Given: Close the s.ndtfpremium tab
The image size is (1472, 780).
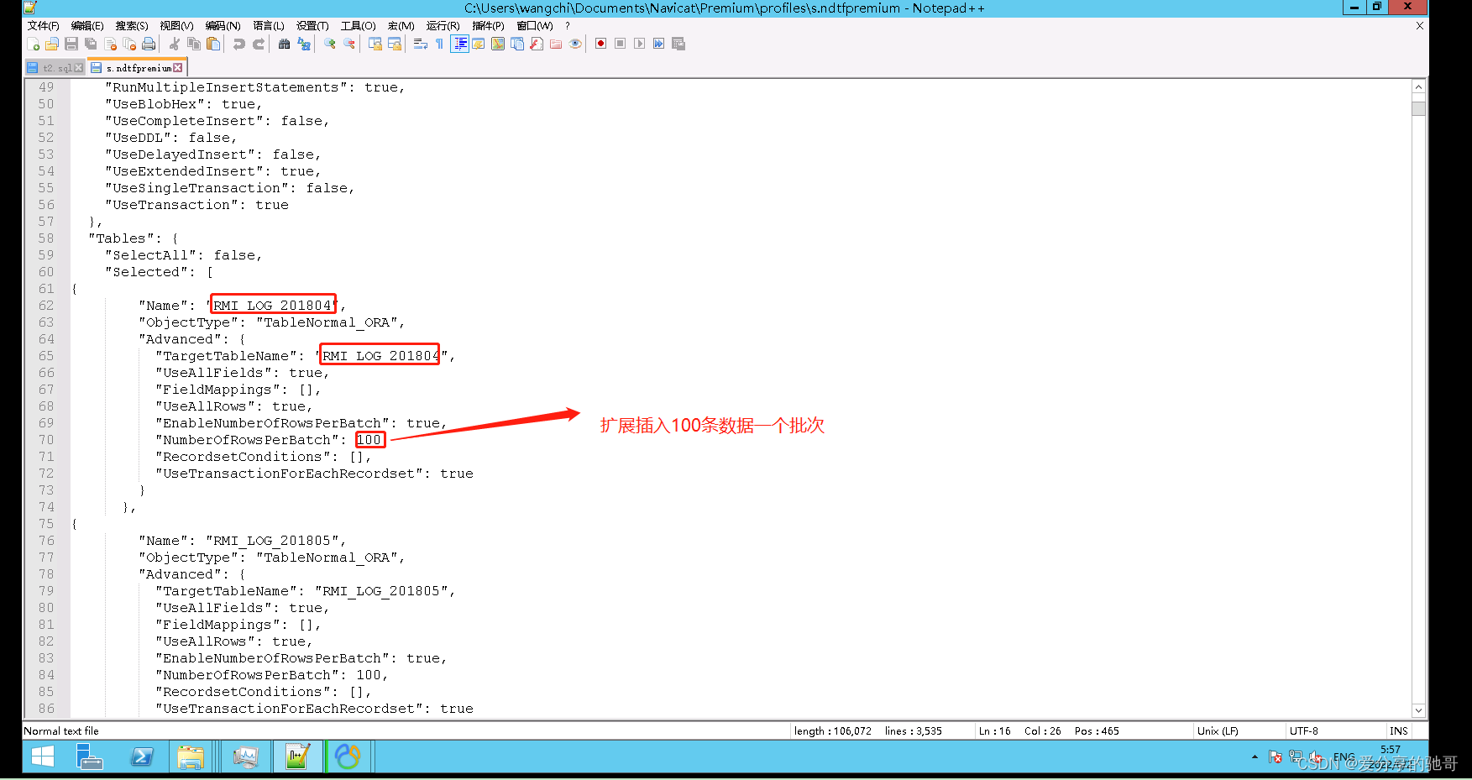Looking at the screenshot, I should 178,68.
